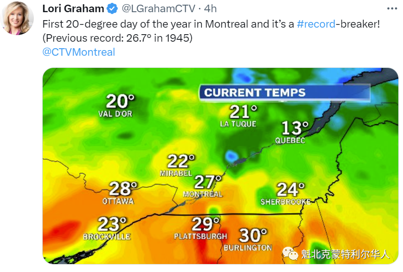This screenshot has width=403, height=272.
Task: Click the Plattsburgh 29° temperature label
Action: 201,228
